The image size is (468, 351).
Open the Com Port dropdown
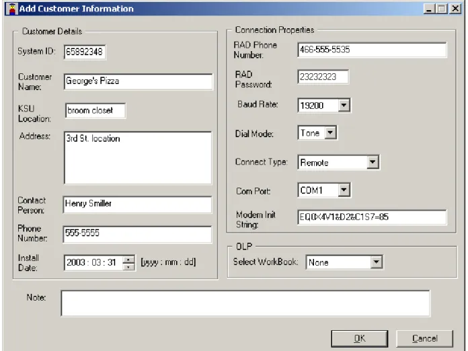click(344, 190)
